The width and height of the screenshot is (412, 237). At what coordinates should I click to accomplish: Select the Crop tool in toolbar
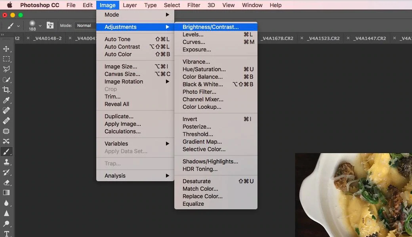point(6,90)
